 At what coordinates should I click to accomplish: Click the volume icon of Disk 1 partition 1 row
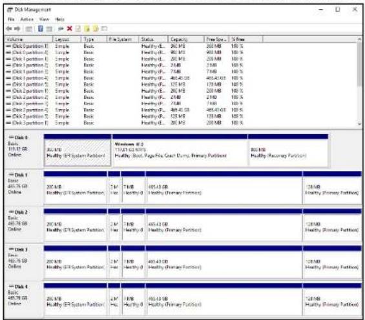(x=8, y=59)
